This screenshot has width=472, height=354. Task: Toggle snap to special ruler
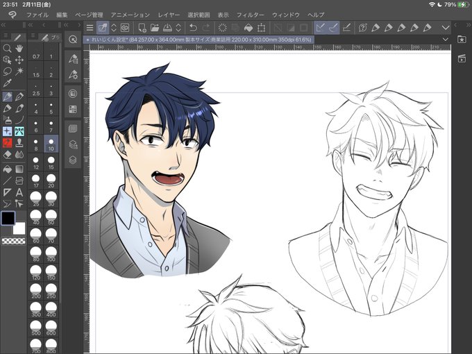pos(333,28)
